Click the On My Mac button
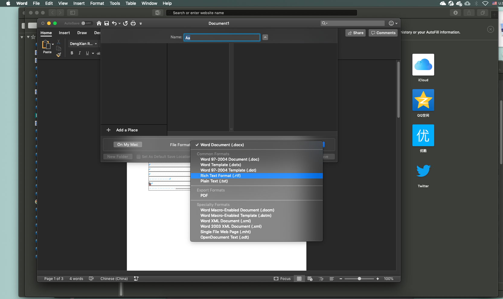 [128, 145]
